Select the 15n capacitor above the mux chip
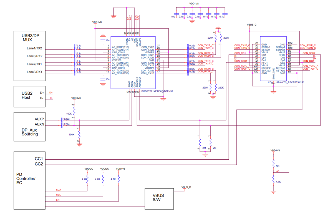 coord(103,40)
